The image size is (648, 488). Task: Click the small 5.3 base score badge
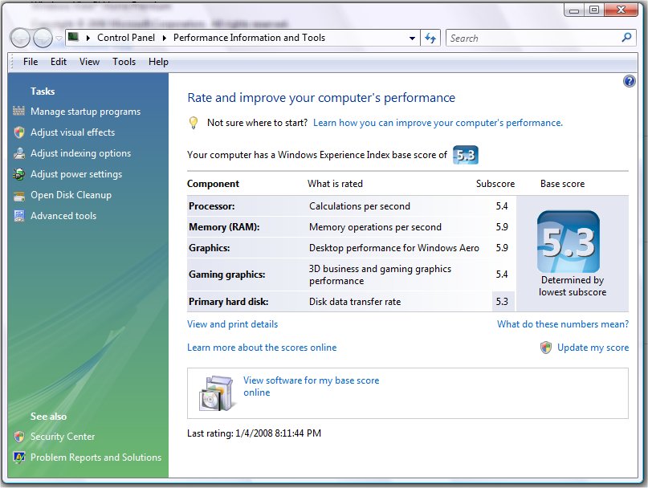pyautogui.click(x=466, y=155)
